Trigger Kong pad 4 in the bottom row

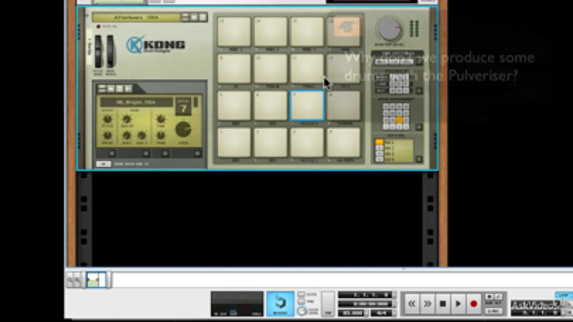coord(344,143)
